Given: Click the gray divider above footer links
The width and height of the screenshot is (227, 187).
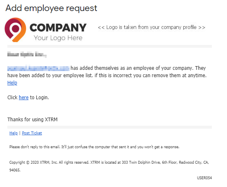Looking at the screenshot, I should point(110,127).
